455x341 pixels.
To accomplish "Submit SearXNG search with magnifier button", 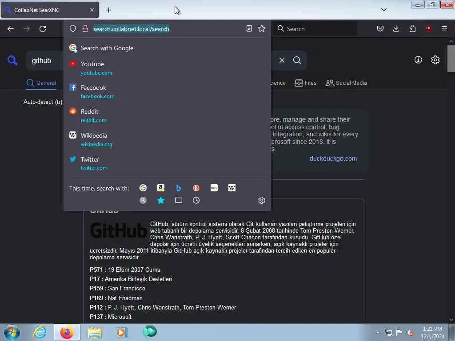I will (x=297, y=60).
